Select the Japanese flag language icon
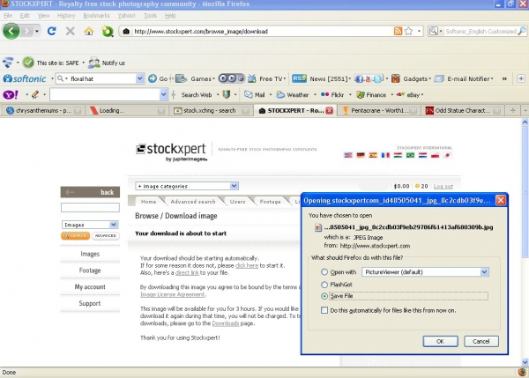 pos(447,155)
